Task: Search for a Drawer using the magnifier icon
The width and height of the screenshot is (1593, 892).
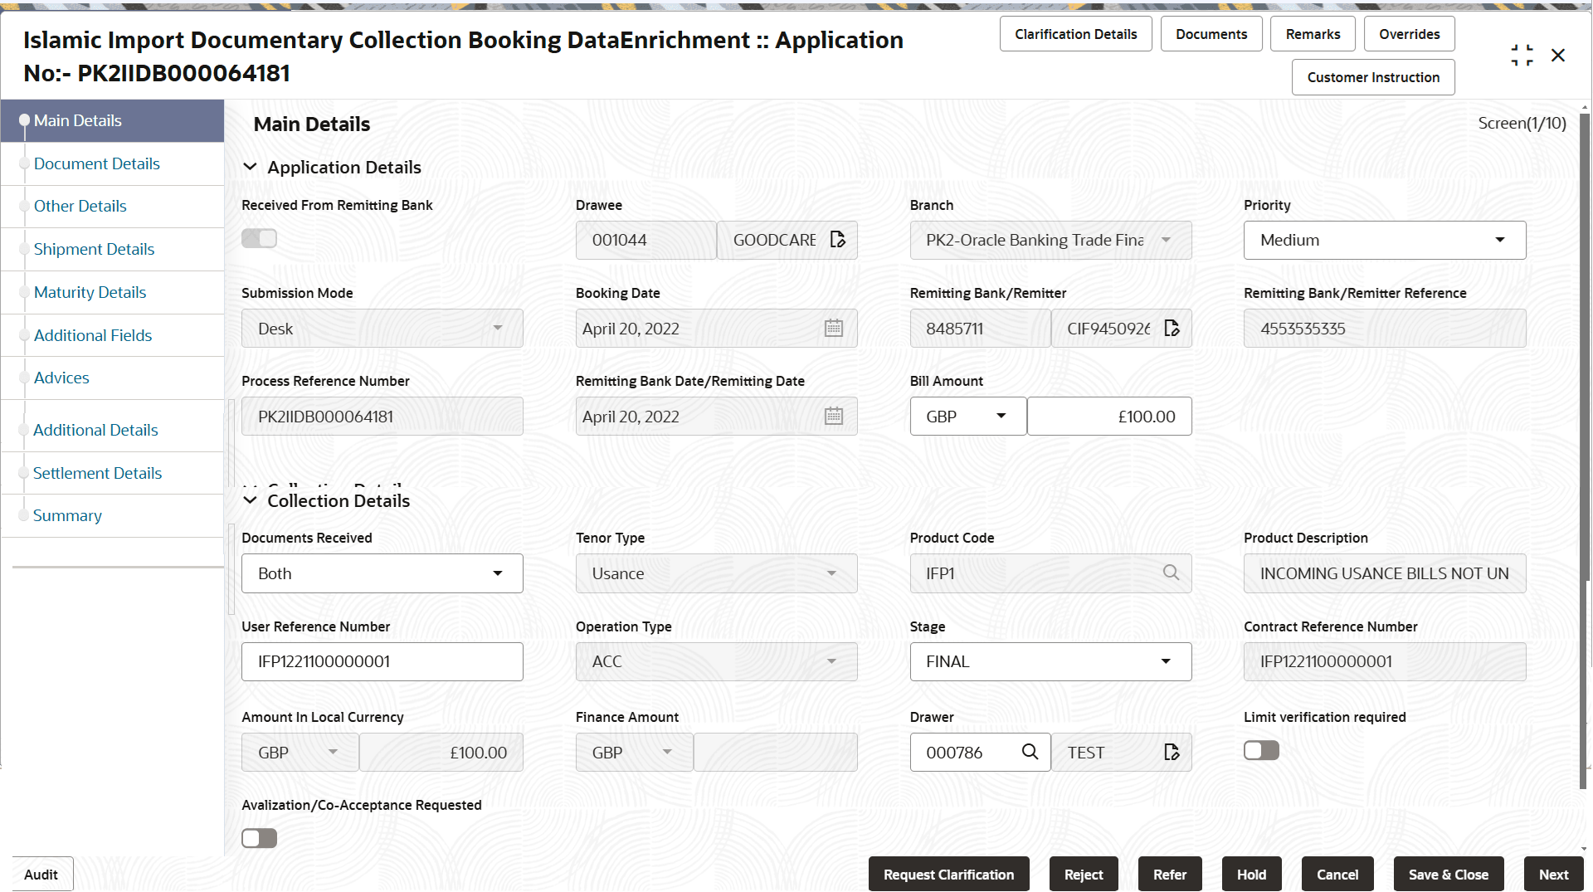Action: [x=1030, y=752]
